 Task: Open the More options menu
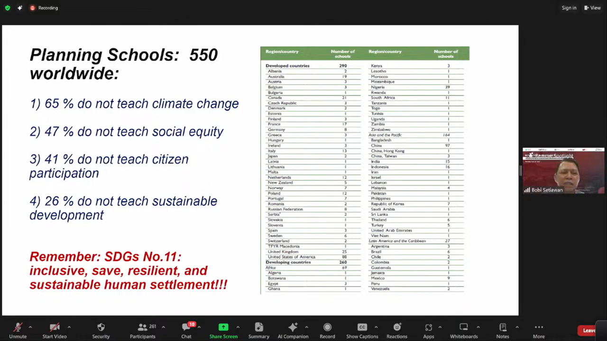(x=539, y=331)
